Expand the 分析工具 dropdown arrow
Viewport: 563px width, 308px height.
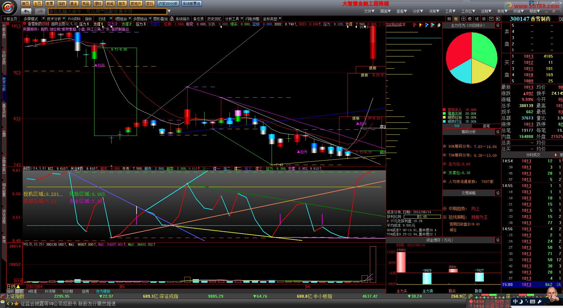pos(242,19)
